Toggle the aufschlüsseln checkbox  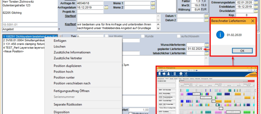[179, 36]
